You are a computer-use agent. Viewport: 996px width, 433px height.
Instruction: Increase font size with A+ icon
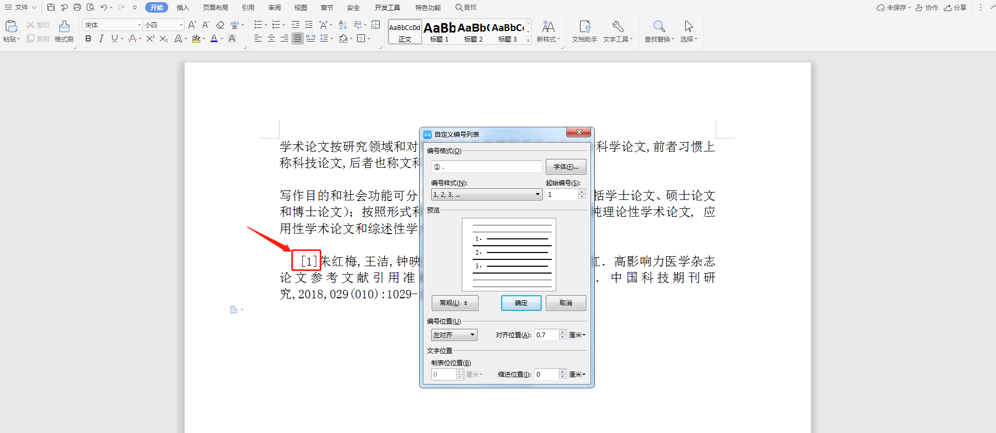pos(192,25)
